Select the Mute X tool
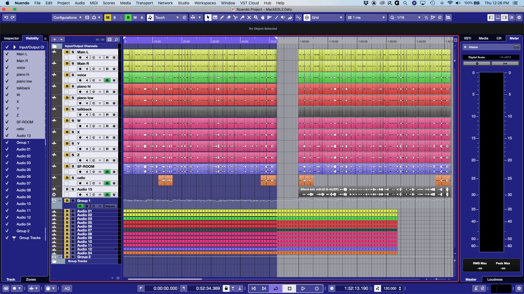This screenshot has height=294, width=524. click(249, 17)
